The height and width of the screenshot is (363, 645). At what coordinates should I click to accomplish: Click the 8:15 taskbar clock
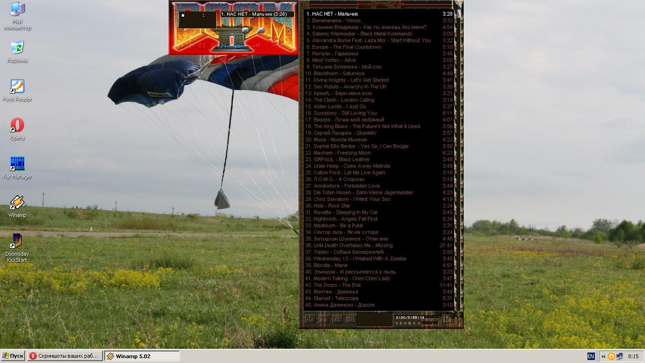pos(633,356)
